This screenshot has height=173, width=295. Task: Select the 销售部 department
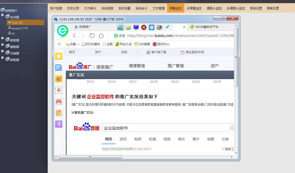point(15,47)
